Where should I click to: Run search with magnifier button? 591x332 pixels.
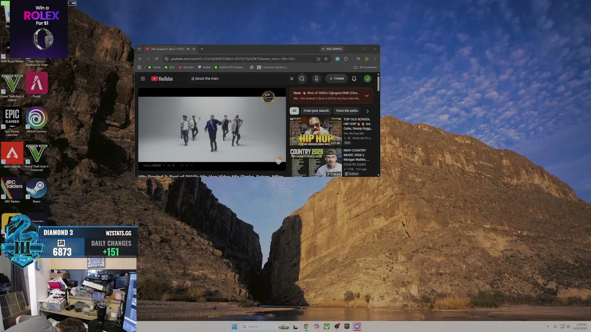click(x=302, y=78)
